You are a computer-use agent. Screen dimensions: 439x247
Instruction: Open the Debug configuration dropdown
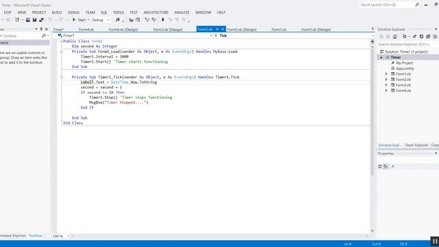tap(108, 20)
